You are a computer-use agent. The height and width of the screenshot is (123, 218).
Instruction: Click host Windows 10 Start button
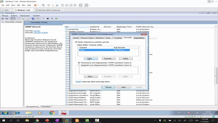tap(3, 120)
